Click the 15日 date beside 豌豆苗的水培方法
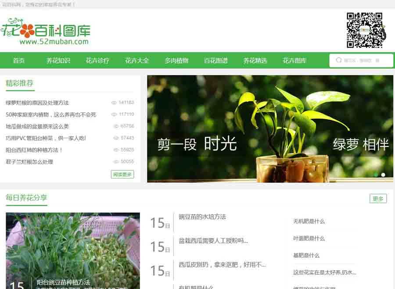395x289 pixels. [x=160, y=223]
